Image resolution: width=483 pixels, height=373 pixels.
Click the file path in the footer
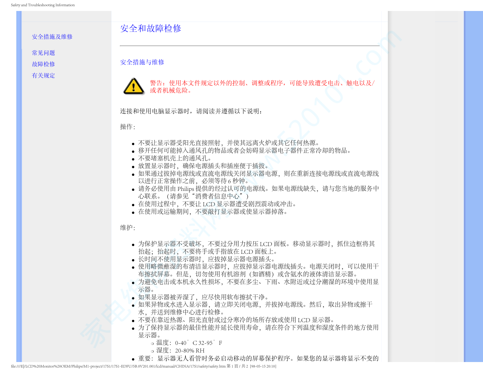point(118,366)
